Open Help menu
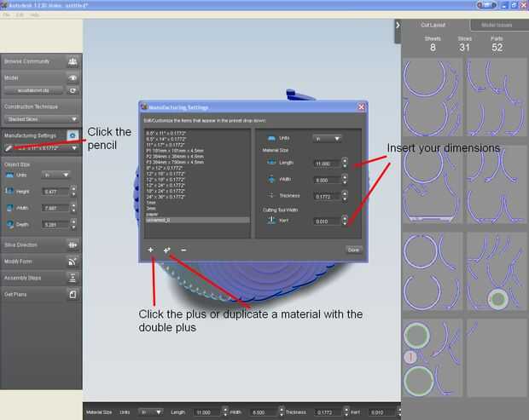 (x=34, y=14)
